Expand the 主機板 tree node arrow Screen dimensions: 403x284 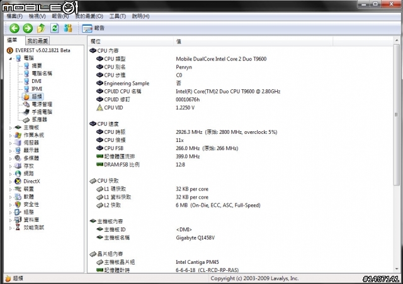pos(11,128)
